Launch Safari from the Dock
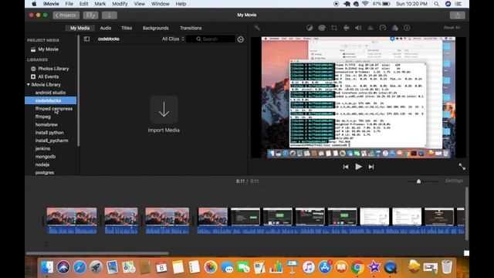 (80, 267)
